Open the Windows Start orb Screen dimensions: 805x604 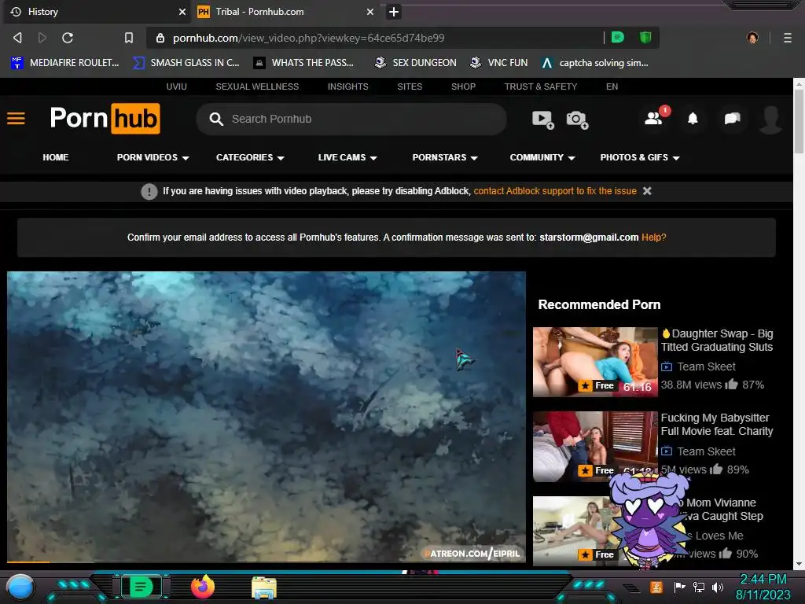(x=20, y=587)
